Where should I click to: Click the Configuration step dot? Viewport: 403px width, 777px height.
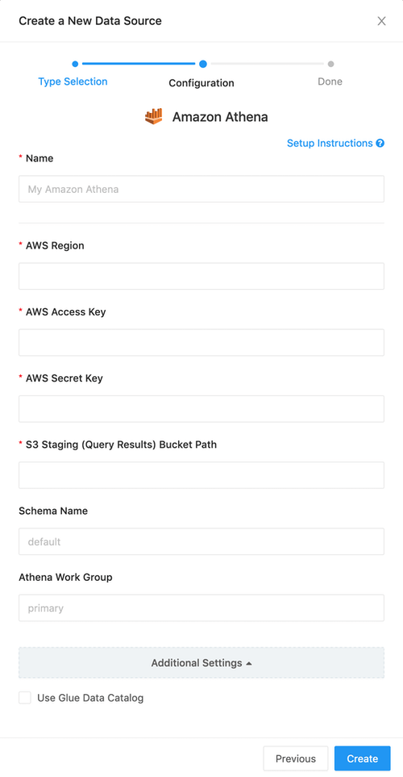point(203,64)
